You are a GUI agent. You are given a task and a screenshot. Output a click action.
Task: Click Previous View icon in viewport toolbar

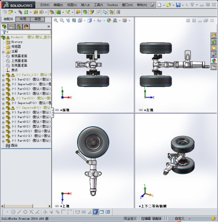(68, 21)
